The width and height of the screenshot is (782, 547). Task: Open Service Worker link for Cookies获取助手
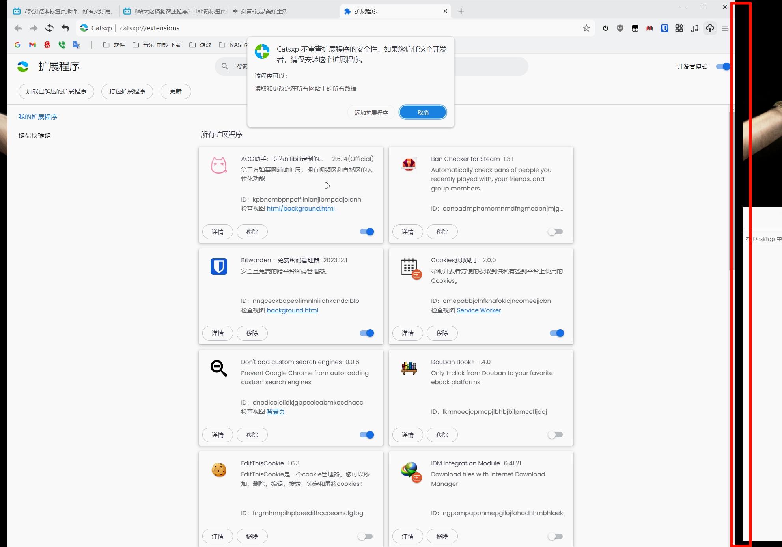(x=479, y=310)
